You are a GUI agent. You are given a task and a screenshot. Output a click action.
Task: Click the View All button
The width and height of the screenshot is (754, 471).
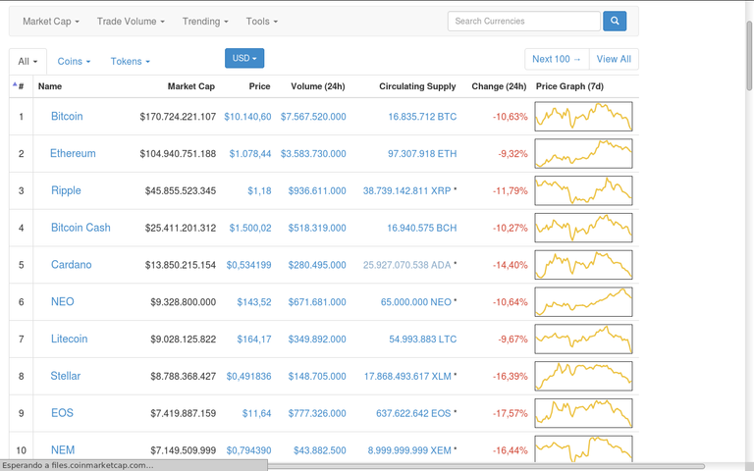614,59
